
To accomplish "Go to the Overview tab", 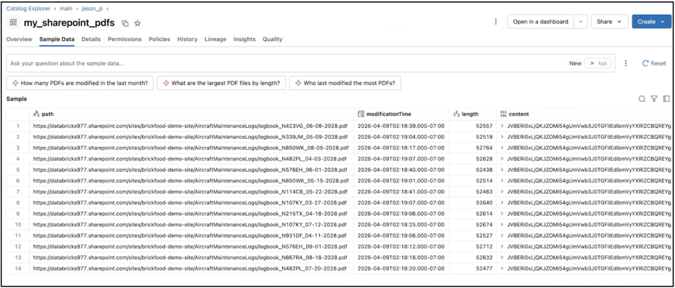I will (x=19, y=39).
